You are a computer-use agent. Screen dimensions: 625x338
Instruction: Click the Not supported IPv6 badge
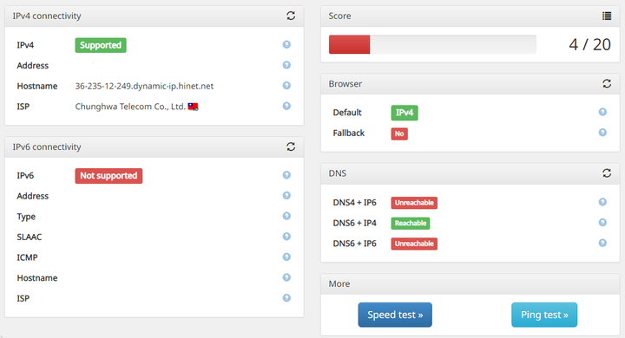point(109,176)
